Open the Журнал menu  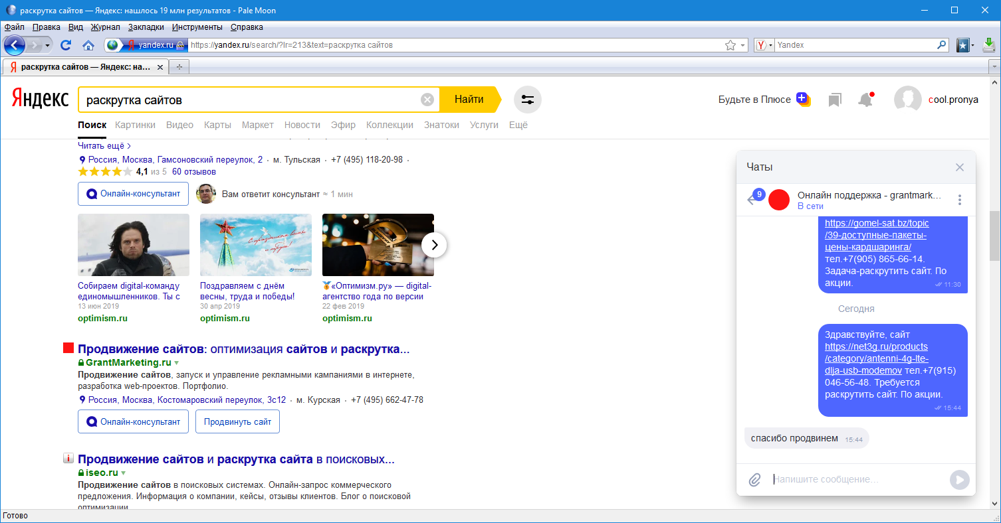point(105,27)
